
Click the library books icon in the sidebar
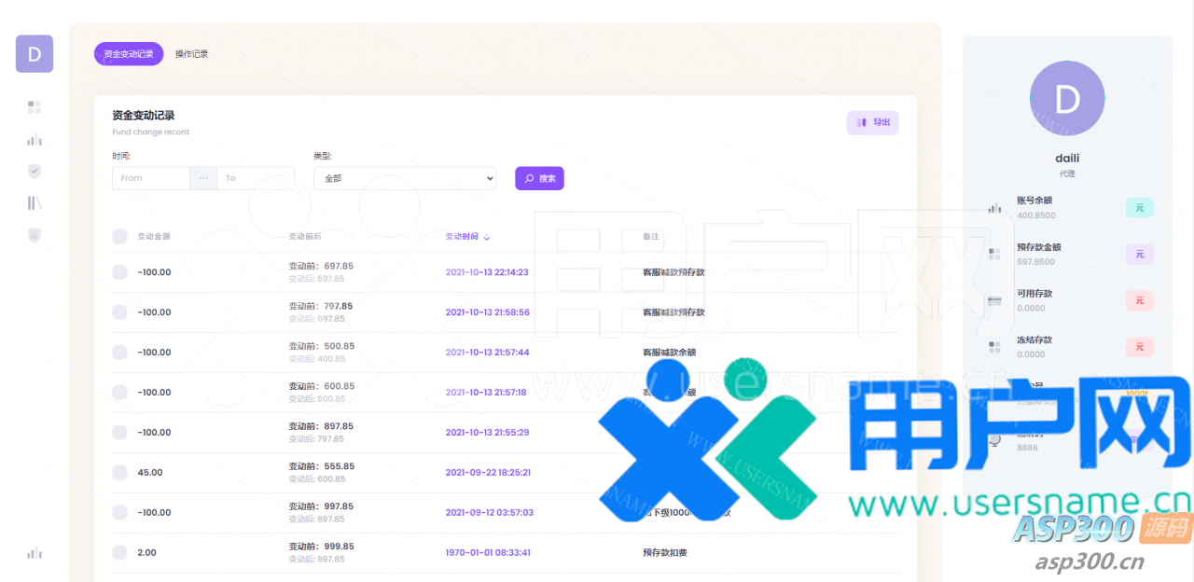pyautogui.click(x=35, y=203)
